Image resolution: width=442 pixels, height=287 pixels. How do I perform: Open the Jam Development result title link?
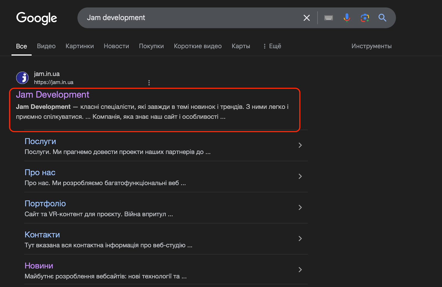[x=52, y=95]
